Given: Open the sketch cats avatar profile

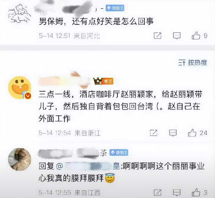Looking at the screenshot, I should (x=19, y=13).
